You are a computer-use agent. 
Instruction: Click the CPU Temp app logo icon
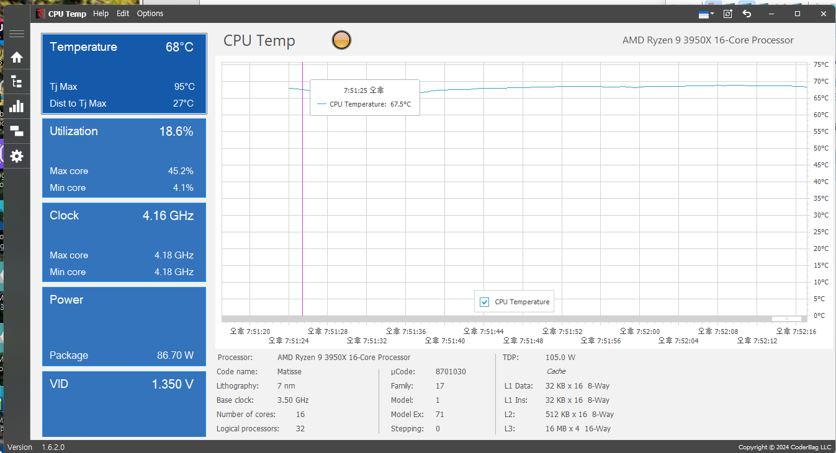(40, 14)
